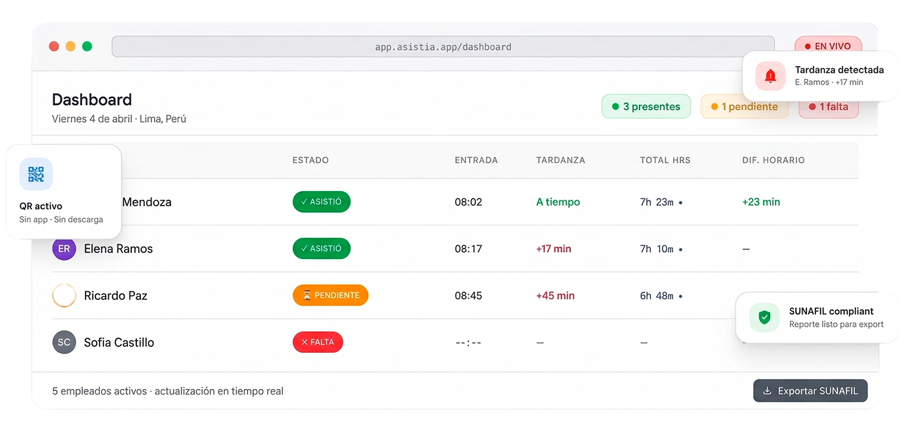
Task: Click the green shield icon on SUNAFIL compliant card
Action: tap(764, 317)
